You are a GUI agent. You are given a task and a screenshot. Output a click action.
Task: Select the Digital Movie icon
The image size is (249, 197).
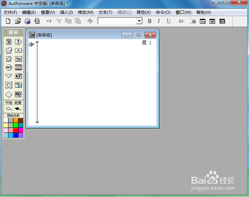tap(18, 68)
